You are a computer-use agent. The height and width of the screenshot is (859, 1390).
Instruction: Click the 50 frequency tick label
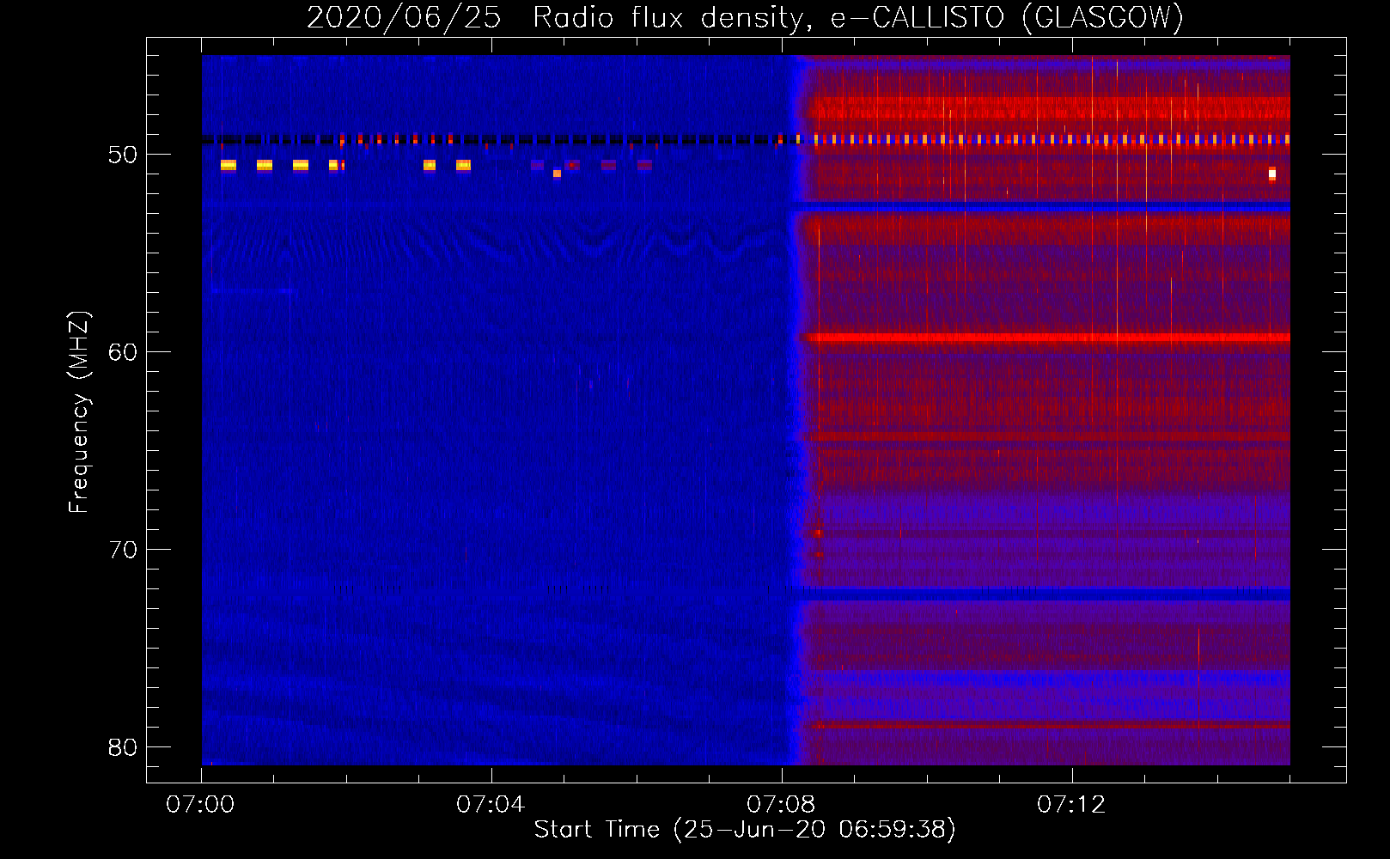(123, 155)
